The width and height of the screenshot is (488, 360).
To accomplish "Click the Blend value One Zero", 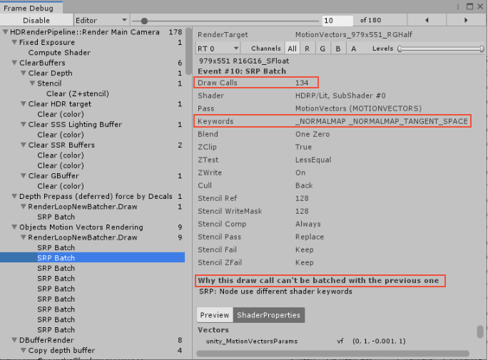I will click(x=312, y=134).
